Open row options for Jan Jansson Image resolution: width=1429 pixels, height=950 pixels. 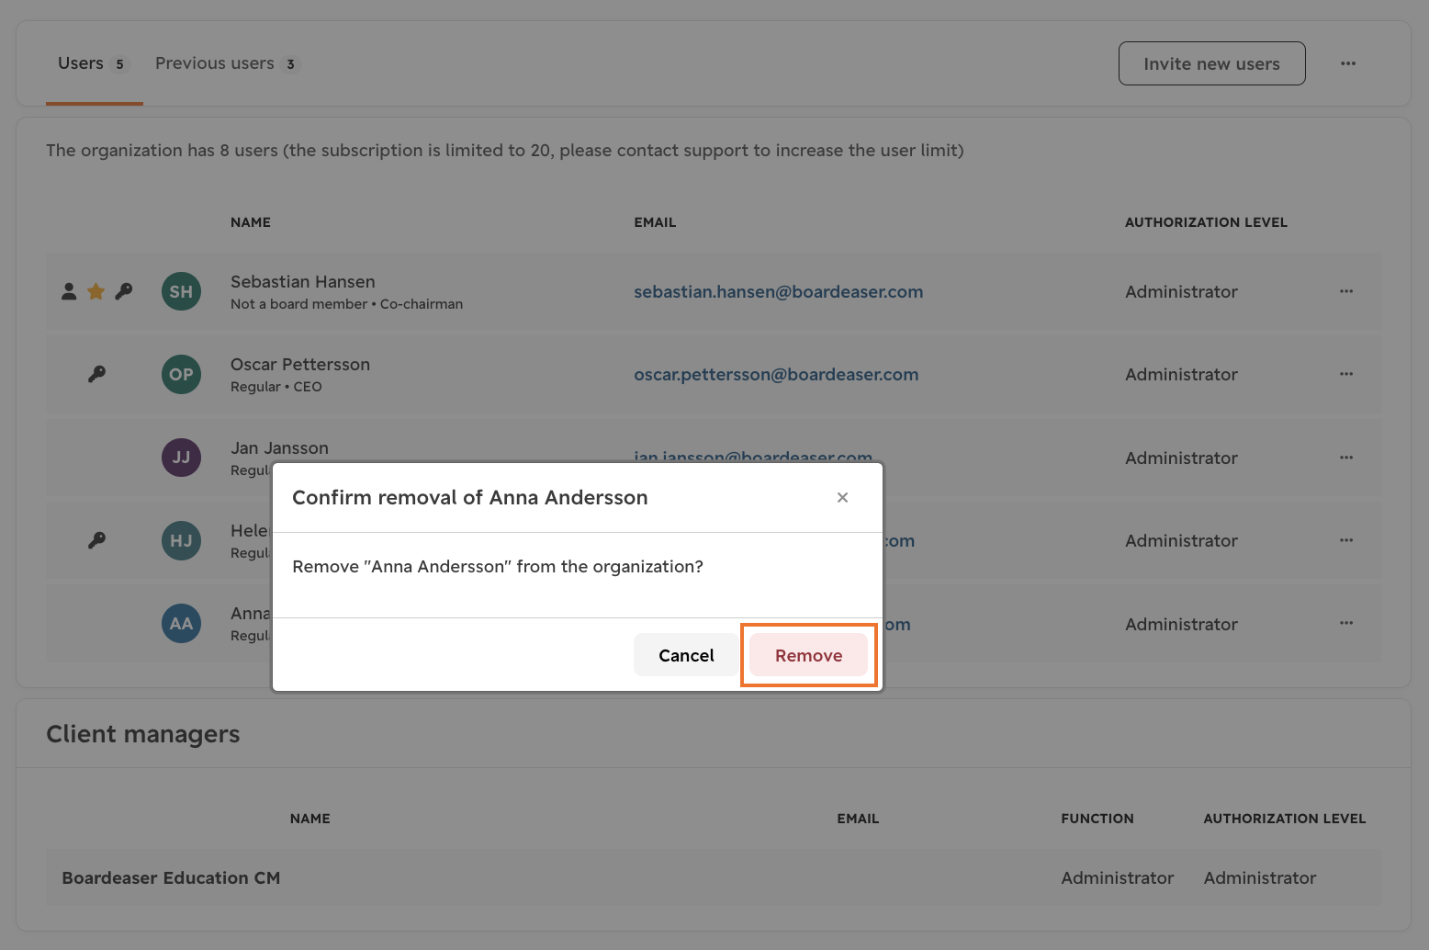click(1346, 458)
